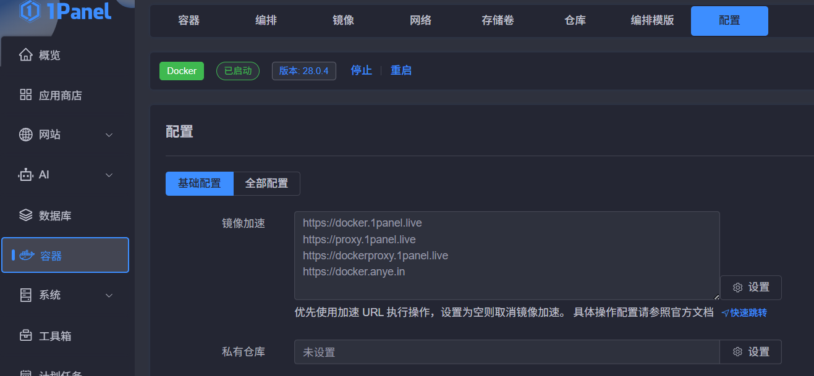Click 重启 to restart Docker
The image size is (814, 376).
[x=401, y=70]
